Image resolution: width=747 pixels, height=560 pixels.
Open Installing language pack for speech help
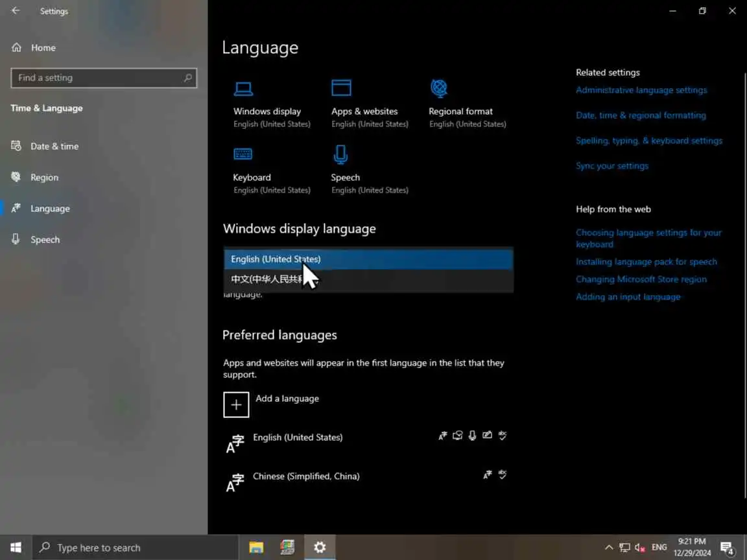pos(646,262)
